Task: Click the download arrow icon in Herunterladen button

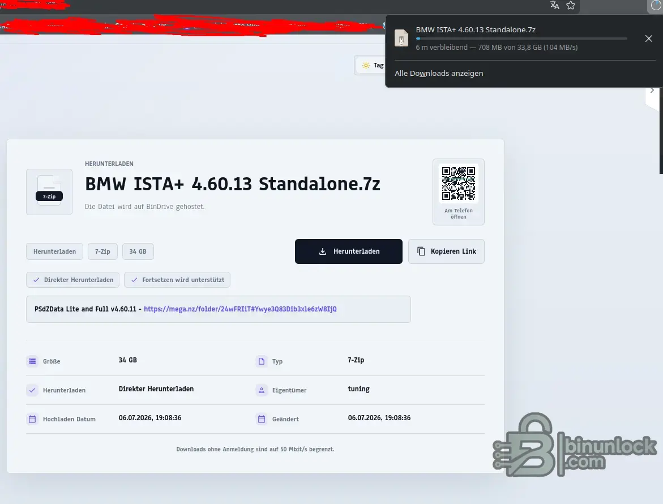Action: click(x=323, y=251)
